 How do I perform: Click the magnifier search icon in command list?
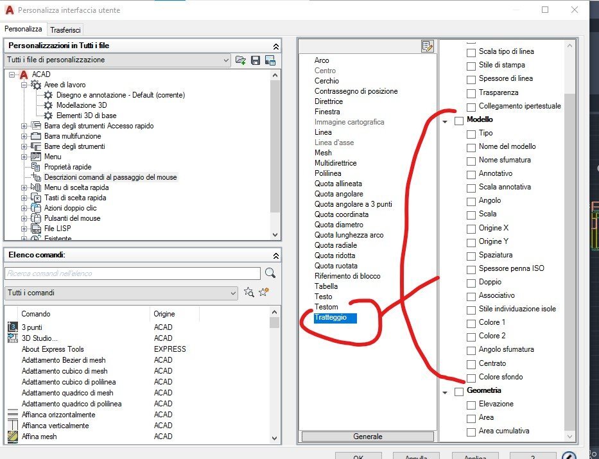270,273
